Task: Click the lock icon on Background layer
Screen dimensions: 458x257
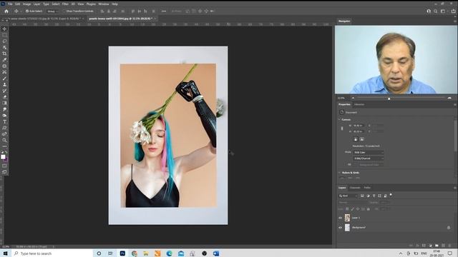Action: (x=449, y=228)
